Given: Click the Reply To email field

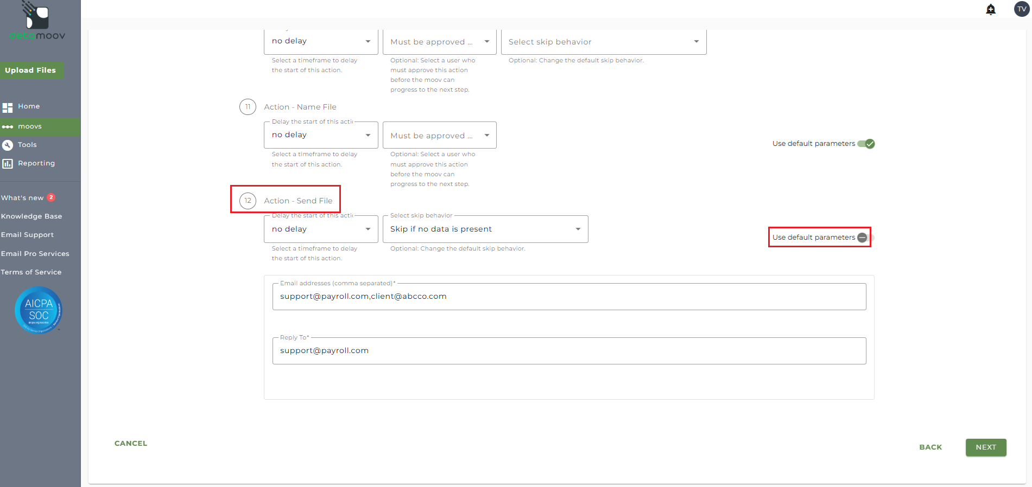Looking at the screenshot, I should point(569,351).
